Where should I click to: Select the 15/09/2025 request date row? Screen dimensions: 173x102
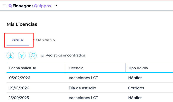click(x=20, y=98)
